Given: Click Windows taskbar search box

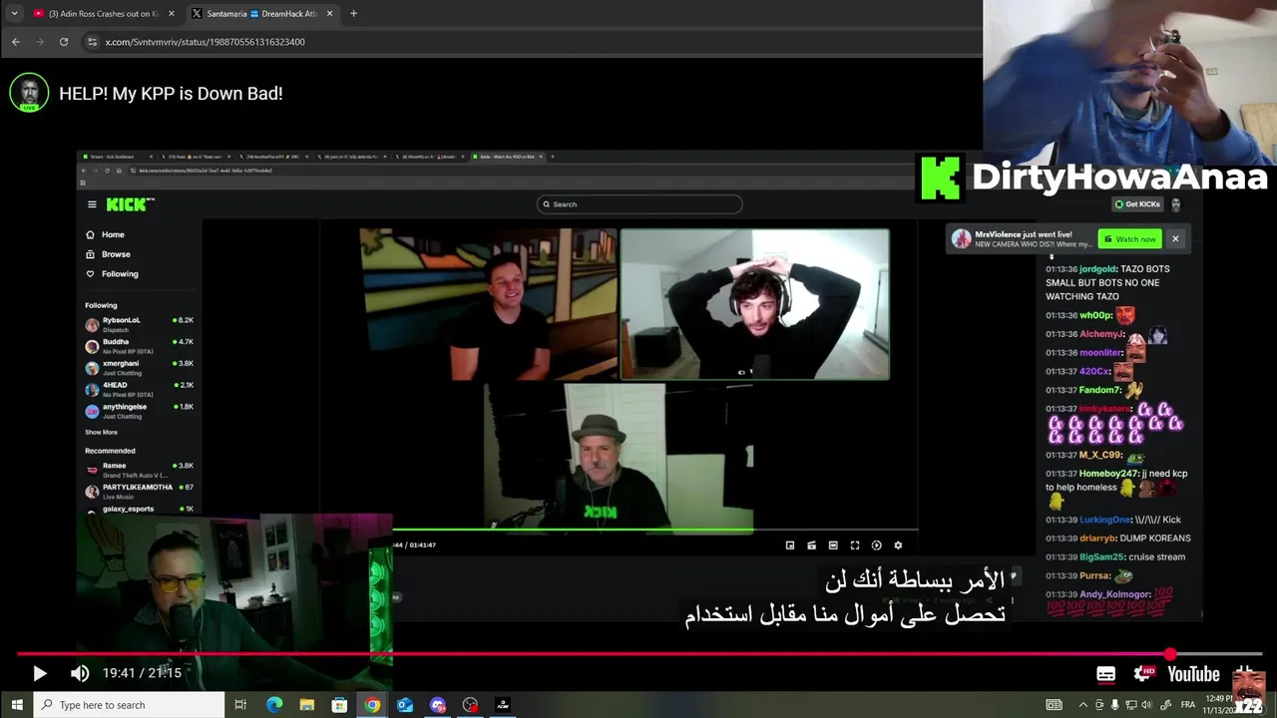Looking at the screenshot, I should click(130, 705).
